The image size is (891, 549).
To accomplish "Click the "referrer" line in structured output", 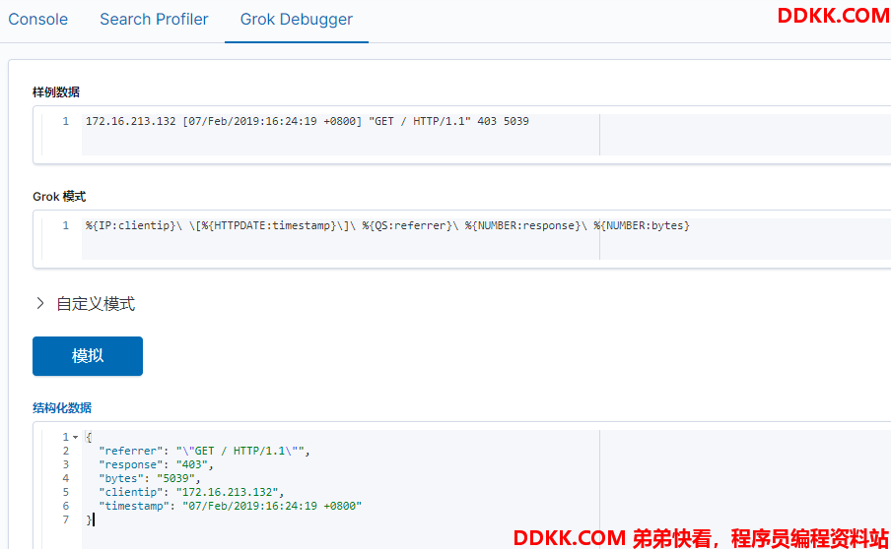I will pyautogui.click(x=205, y=451).
